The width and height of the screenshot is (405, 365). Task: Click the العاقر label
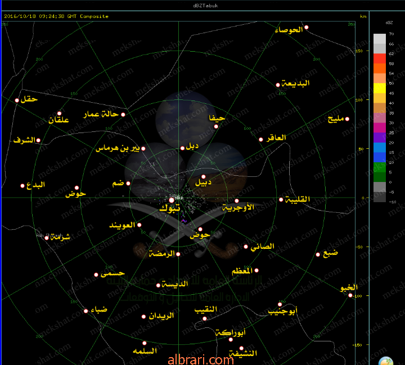click(276, 138)
